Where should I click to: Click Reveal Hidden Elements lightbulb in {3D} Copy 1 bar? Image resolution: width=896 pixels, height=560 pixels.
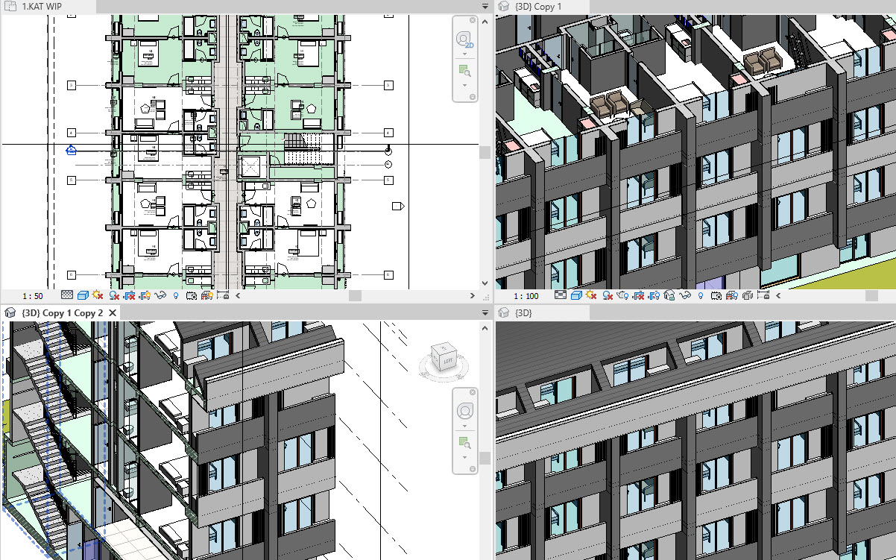pyautogui.click(x=700, y=296)
